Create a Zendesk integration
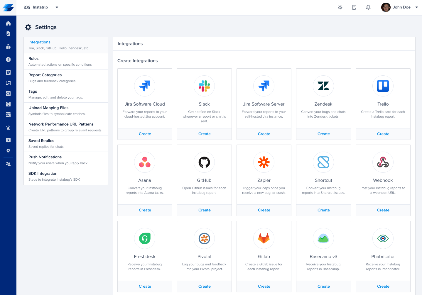The image size is (422, 295). (x=323, y=134)
